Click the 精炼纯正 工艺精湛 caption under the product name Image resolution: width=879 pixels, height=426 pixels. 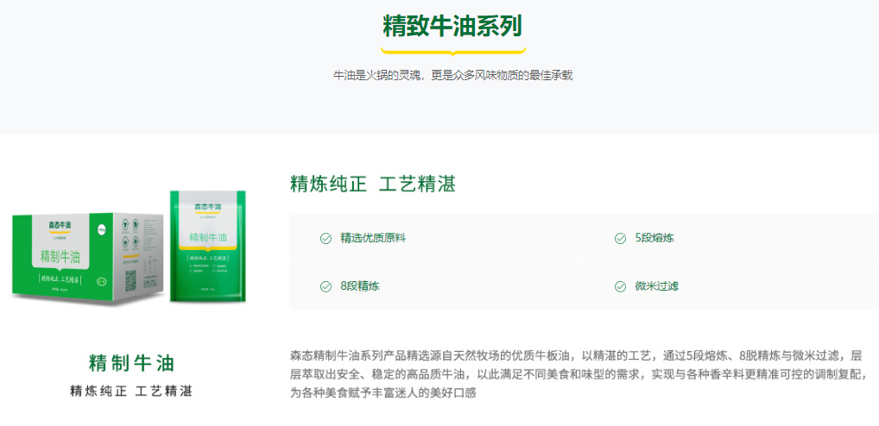tap(131, 392)
